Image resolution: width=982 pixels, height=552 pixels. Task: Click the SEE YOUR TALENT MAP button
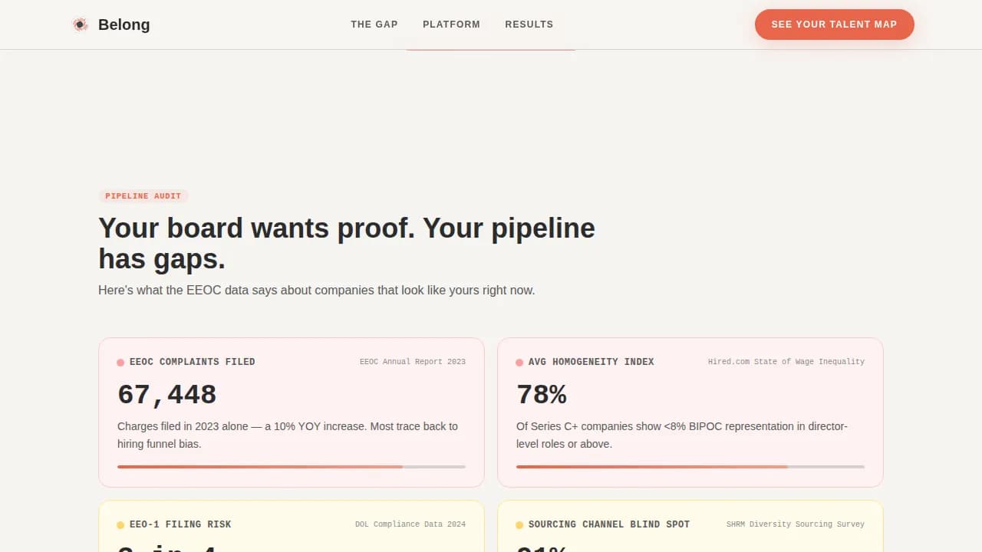[834, 24]
